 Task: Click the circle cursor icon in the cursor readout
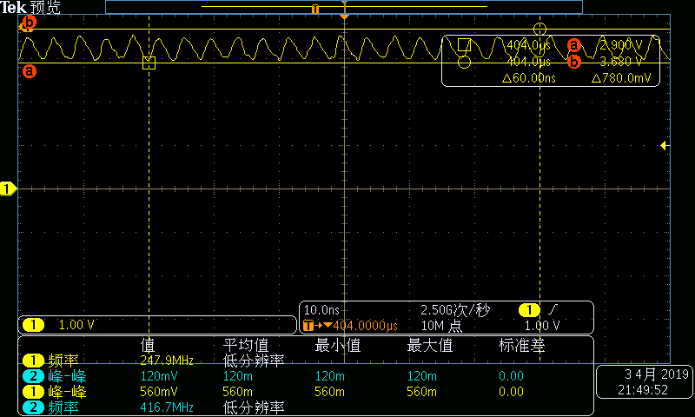click(464, 62)
